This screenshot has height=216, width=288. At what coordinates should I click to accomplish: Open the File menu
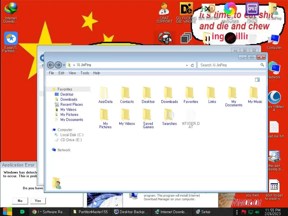(x=51, y=73)
